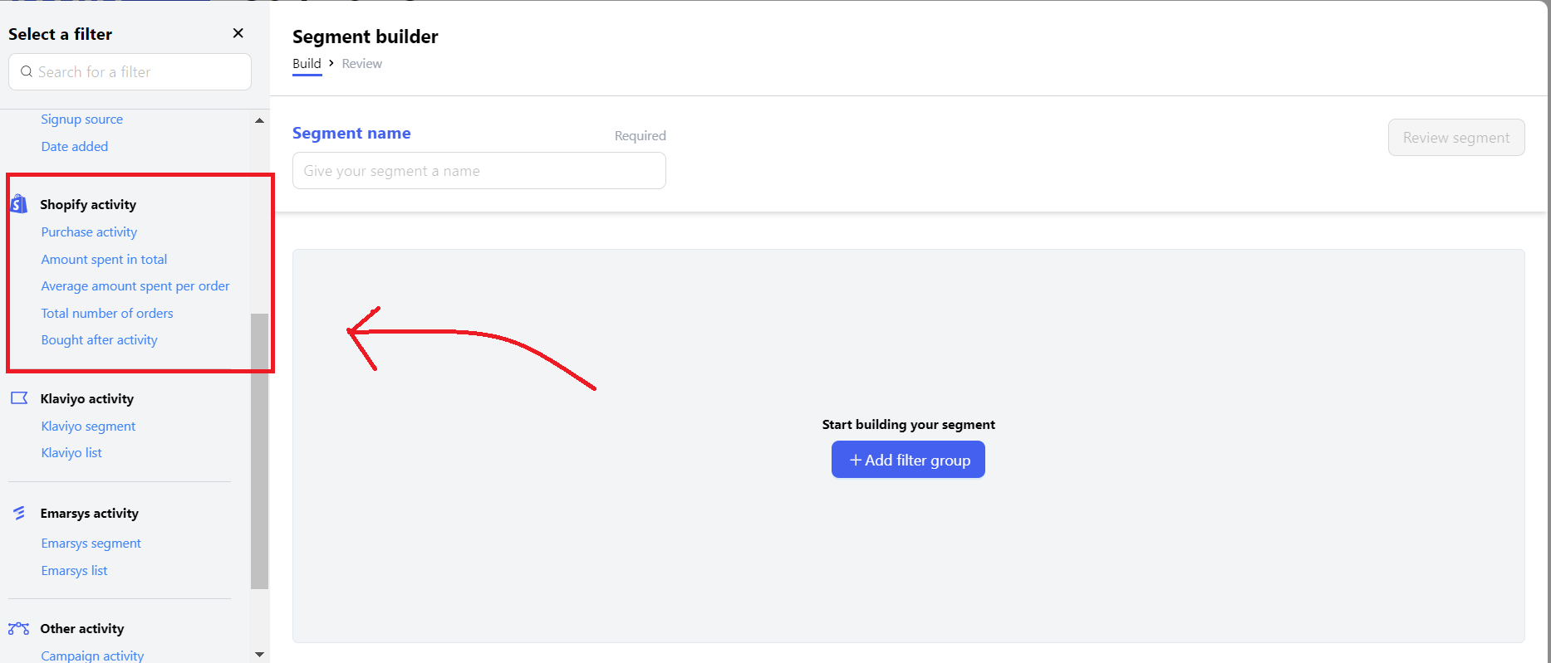Click the Review segment button

tap(1455, 138)
